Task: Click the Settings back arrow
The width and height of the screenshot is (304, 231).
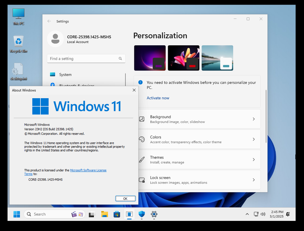Action: coord(49,21)
